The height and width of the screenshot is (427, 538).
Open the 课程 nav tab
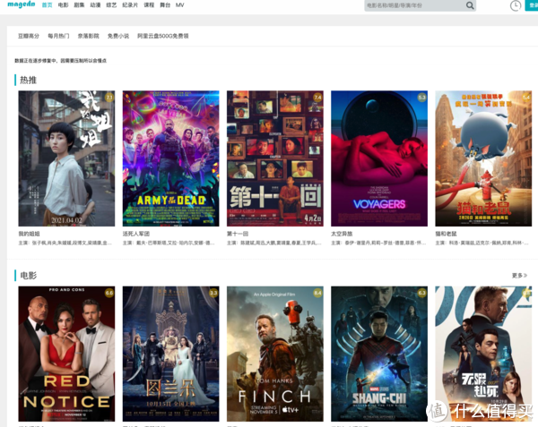[149, 5]
